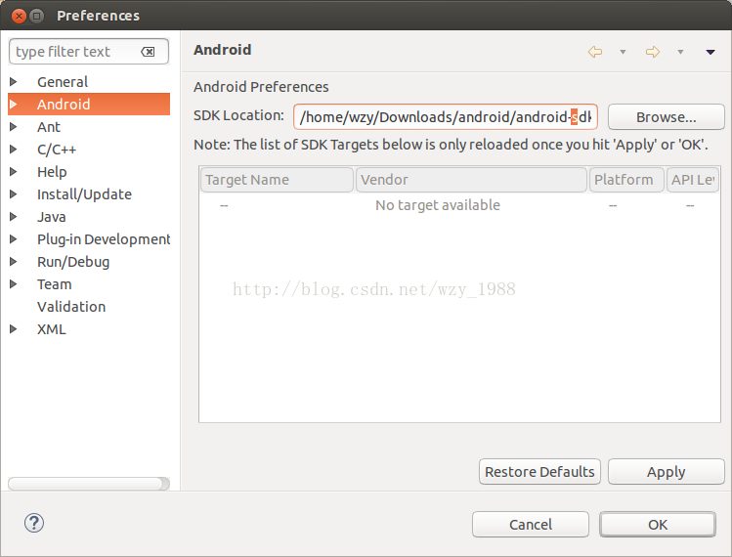The image size is (732, 557).
Task: Expand the General tree node
Action: [x=14, y=82]
